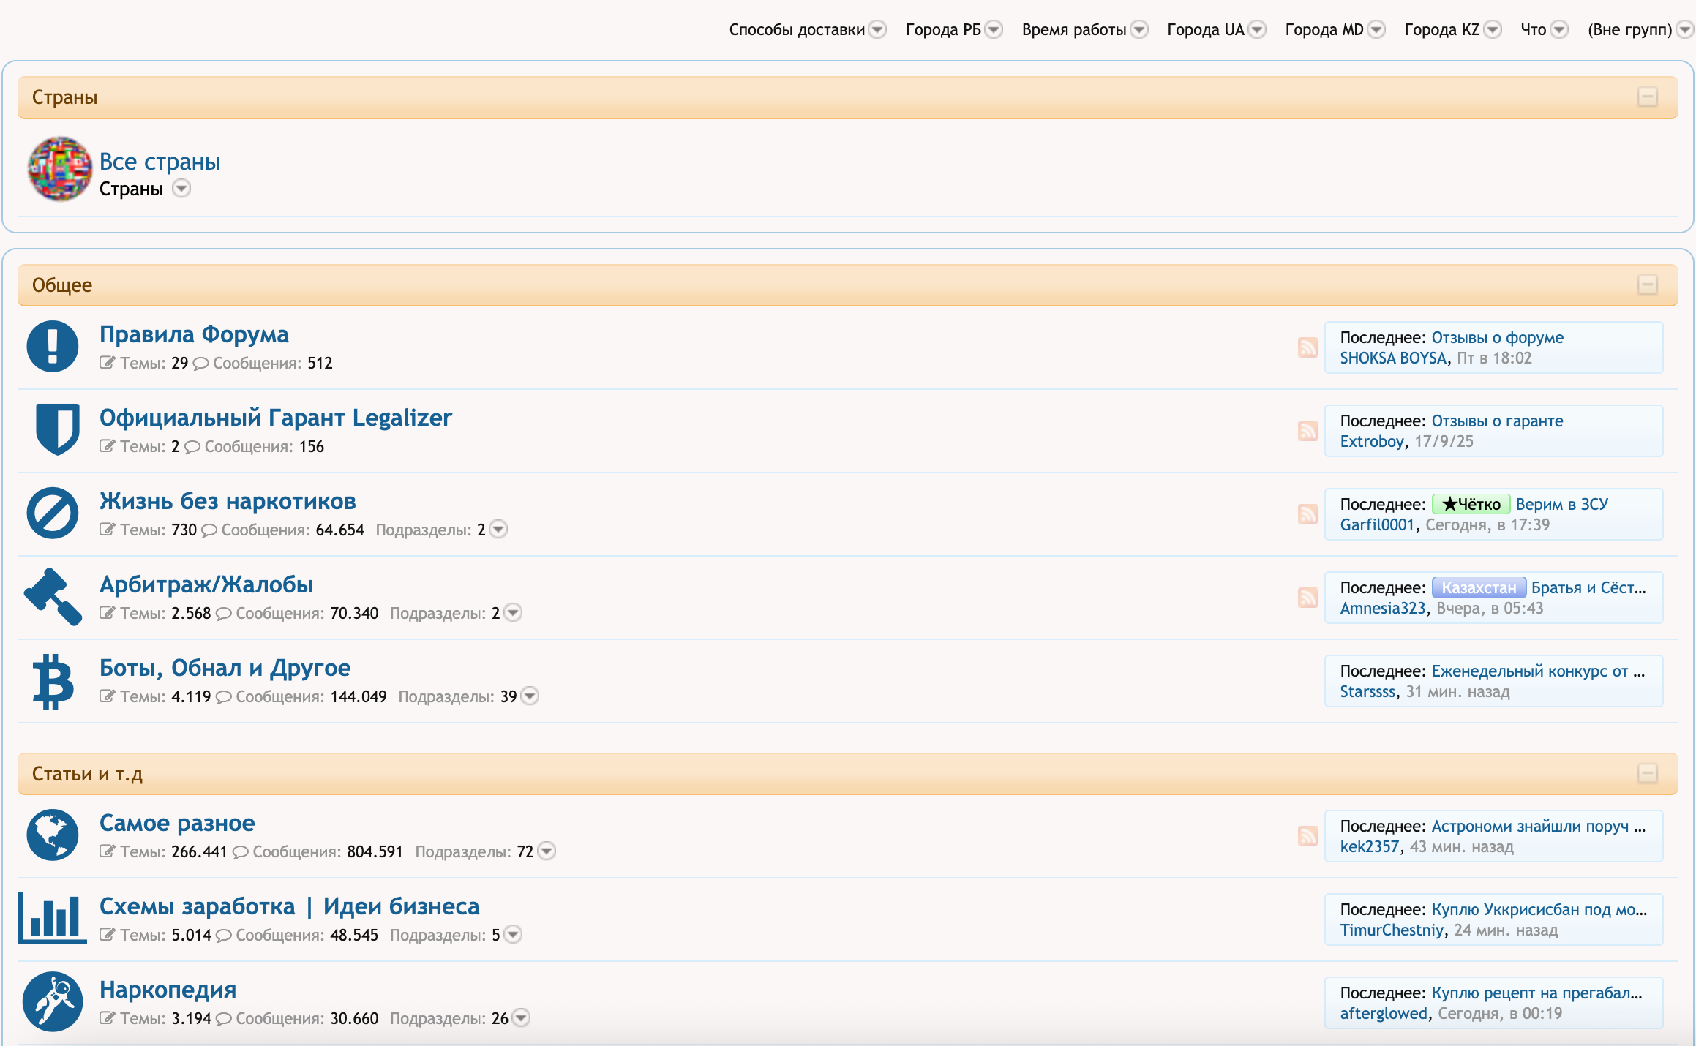The width and height of the screenshot is (1696, 1046).
Task: Click the globe icon for Самое разное
Action: (53, 835)
